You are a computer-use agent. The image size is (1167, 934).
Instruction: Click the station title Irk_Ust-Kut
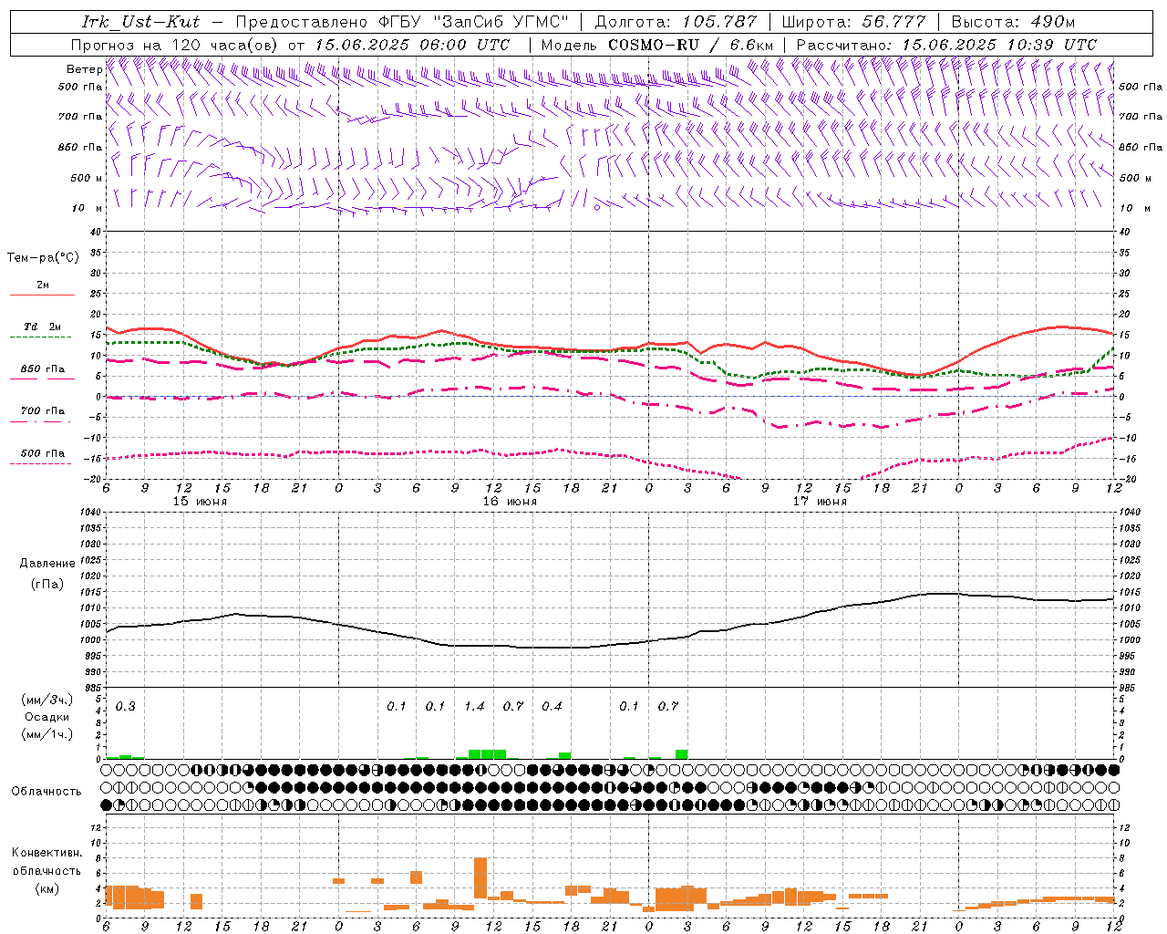(141, 22)
